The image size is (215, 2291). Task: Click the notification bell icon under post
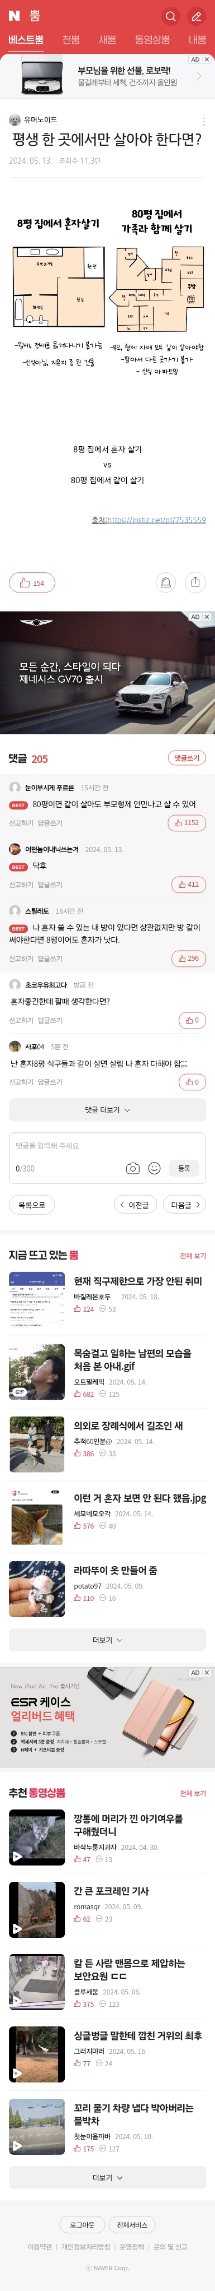(x=165, y=582)
